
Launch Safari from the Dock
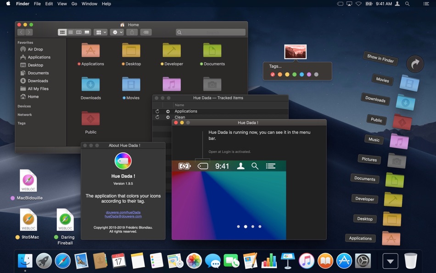62,261
